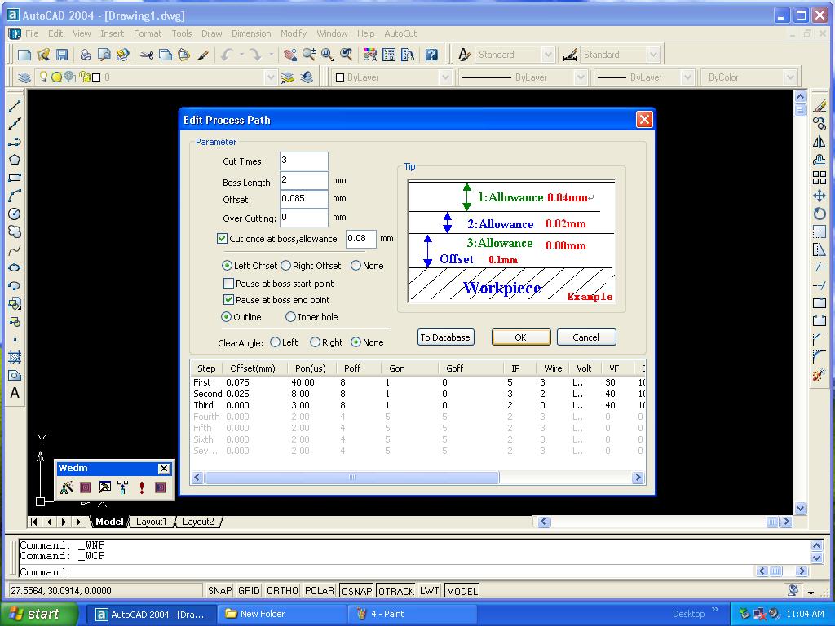The height and width of the screenshot is (626, 835).
Task: Click the Save icon in toolbar
Action: pos(62,55)
